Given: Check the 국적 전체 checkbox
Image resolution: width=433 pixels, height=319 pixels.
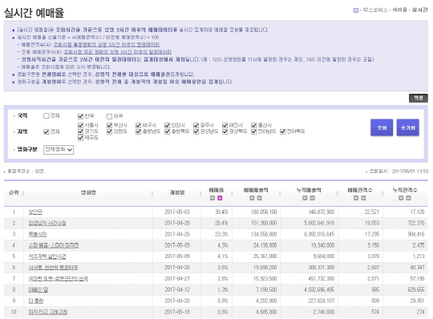Looking at the screenshot, I should pos(47,116).
